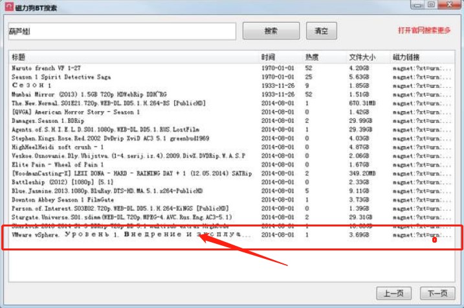Select row The.New.Normal.S01E21.720p
Screen dimensions: 464x308
pos(232,104)
